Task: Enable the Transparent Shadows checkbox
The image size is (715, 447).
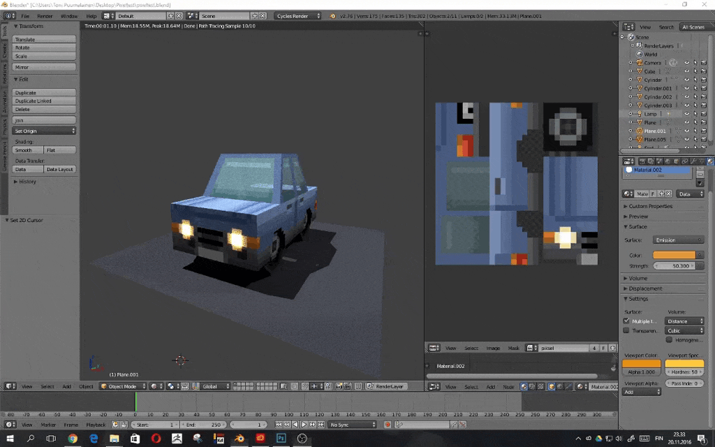Action: 626,330
